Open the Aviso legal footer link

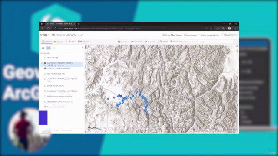56,130
